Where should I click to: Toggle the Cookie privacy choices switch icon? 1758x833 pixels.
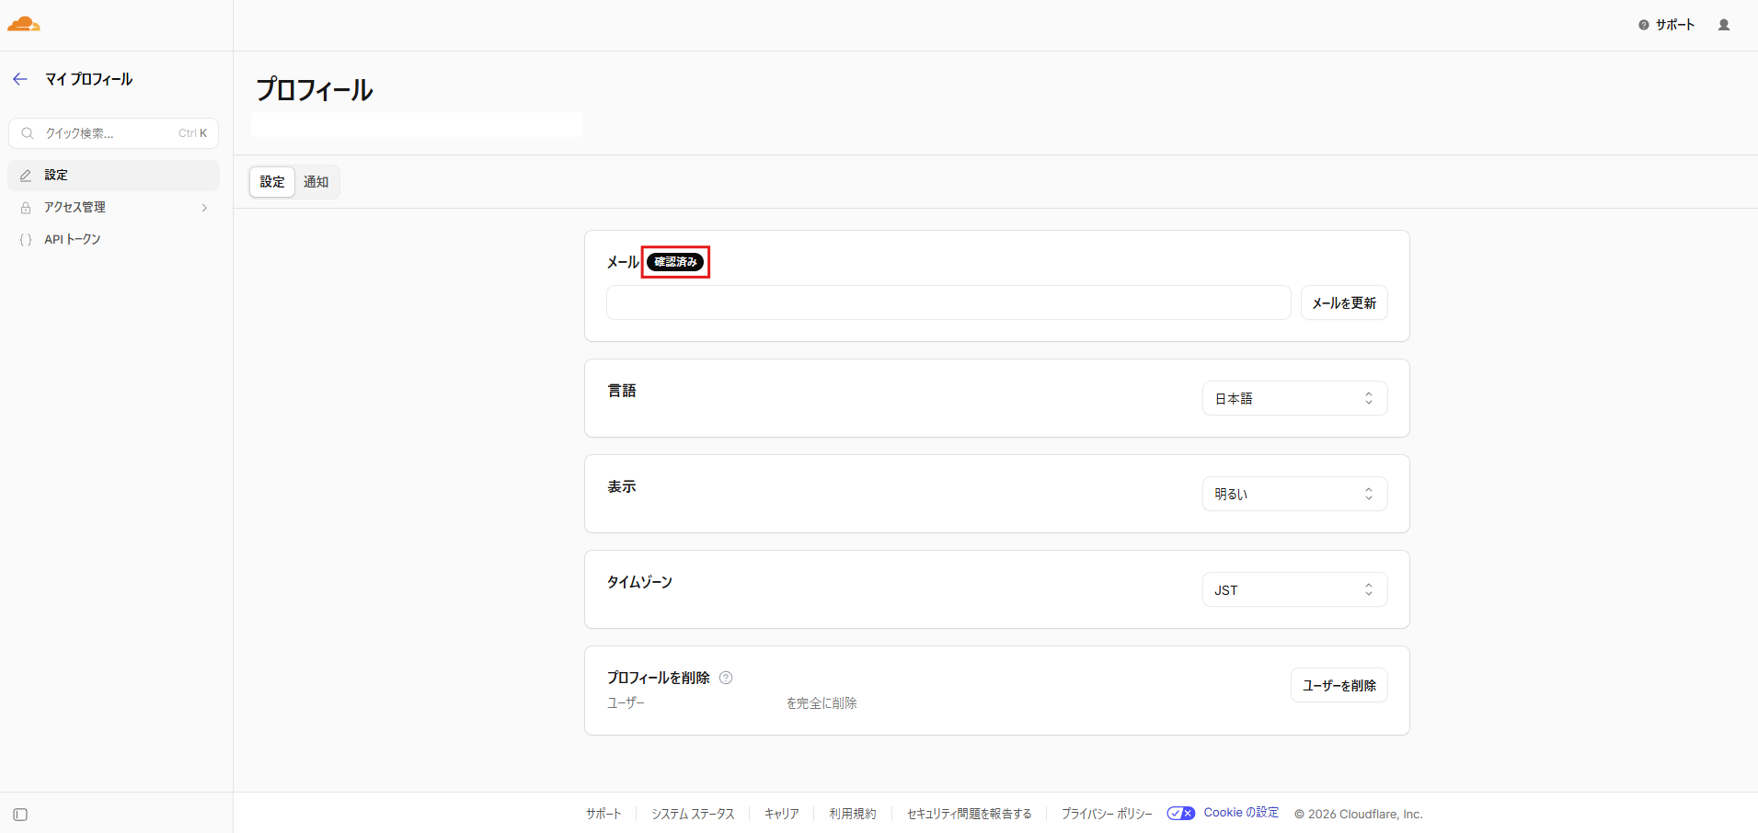[1180, 813]
